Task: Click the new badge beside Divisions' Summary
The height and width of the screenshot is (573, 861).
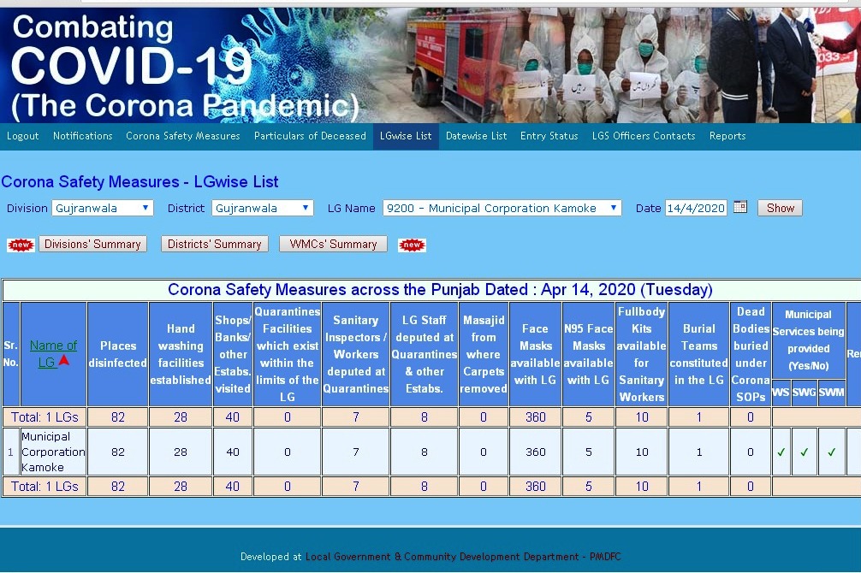Action: coord(21,245)
